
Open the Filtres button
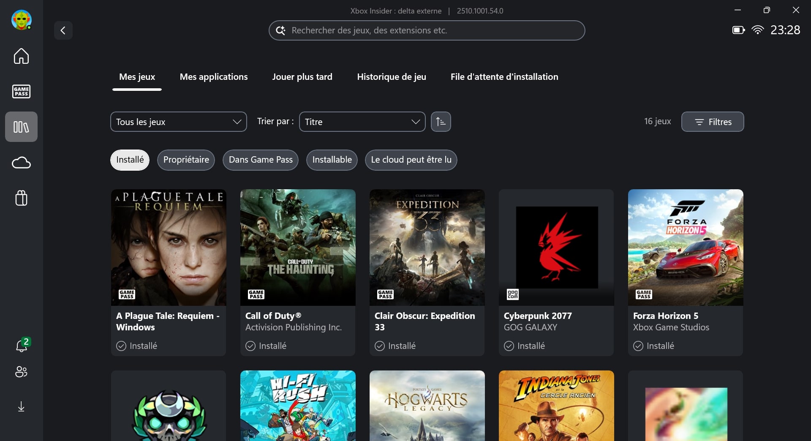click(712, 122)
